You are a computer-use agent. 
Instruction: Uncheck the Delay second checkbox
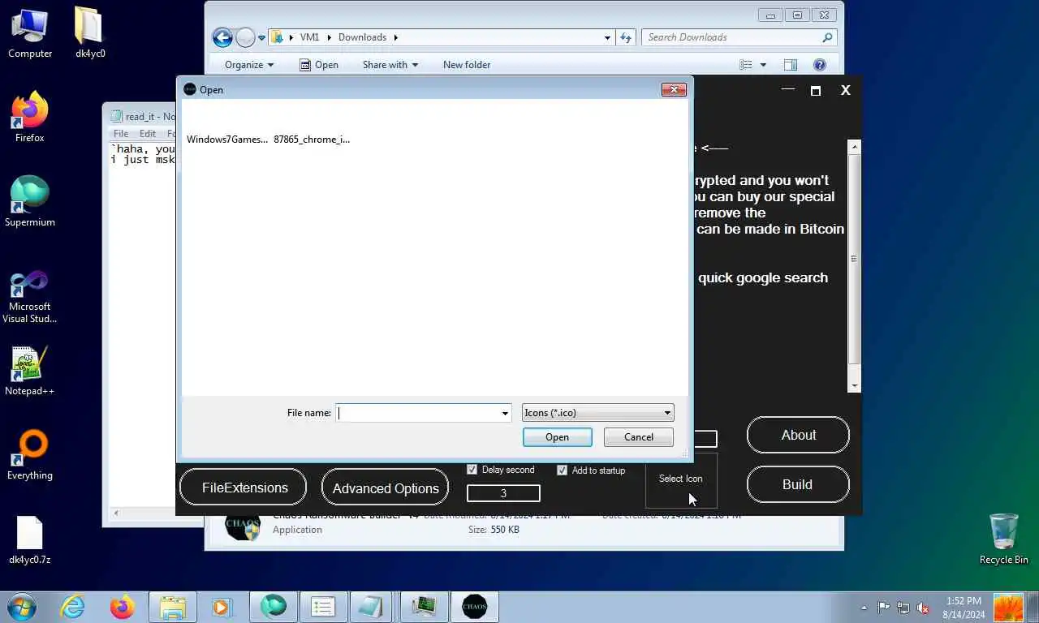pos(472,470)
